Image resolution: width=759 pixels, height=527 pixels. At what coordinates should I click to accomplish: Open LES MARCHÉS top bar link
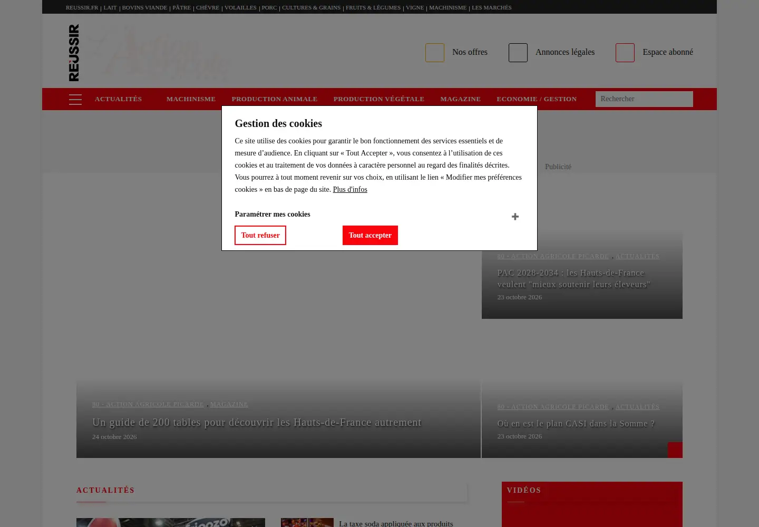[492, 7]
